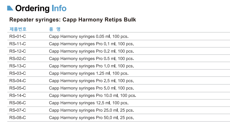Select the syringes Pro 0.5 ml description
This screenshot has height=125, width=230.
(91, 58)
